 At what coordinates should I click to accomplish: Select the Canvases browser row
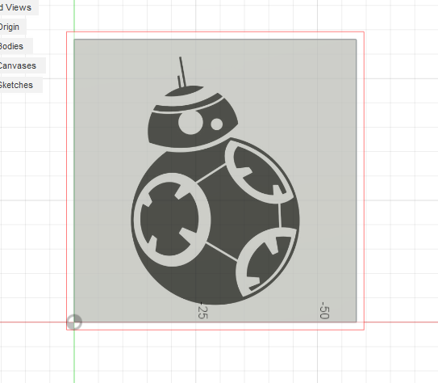[23, 65]
